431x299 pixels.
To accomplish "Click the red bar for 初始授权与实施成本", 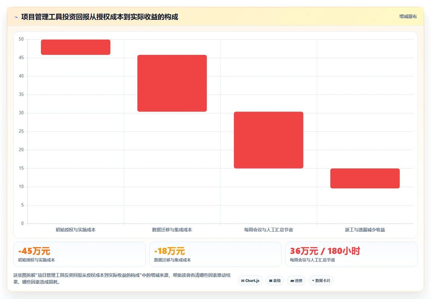I will coord(76,47).
